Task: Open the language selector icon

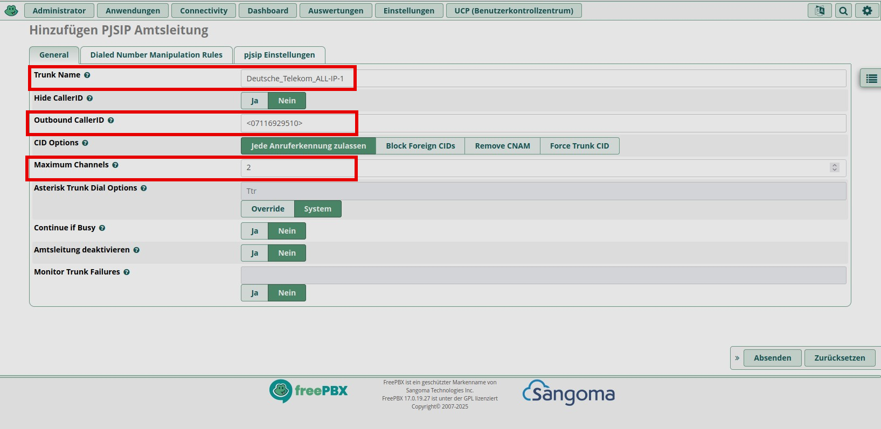Action: (x=820, y=11)
